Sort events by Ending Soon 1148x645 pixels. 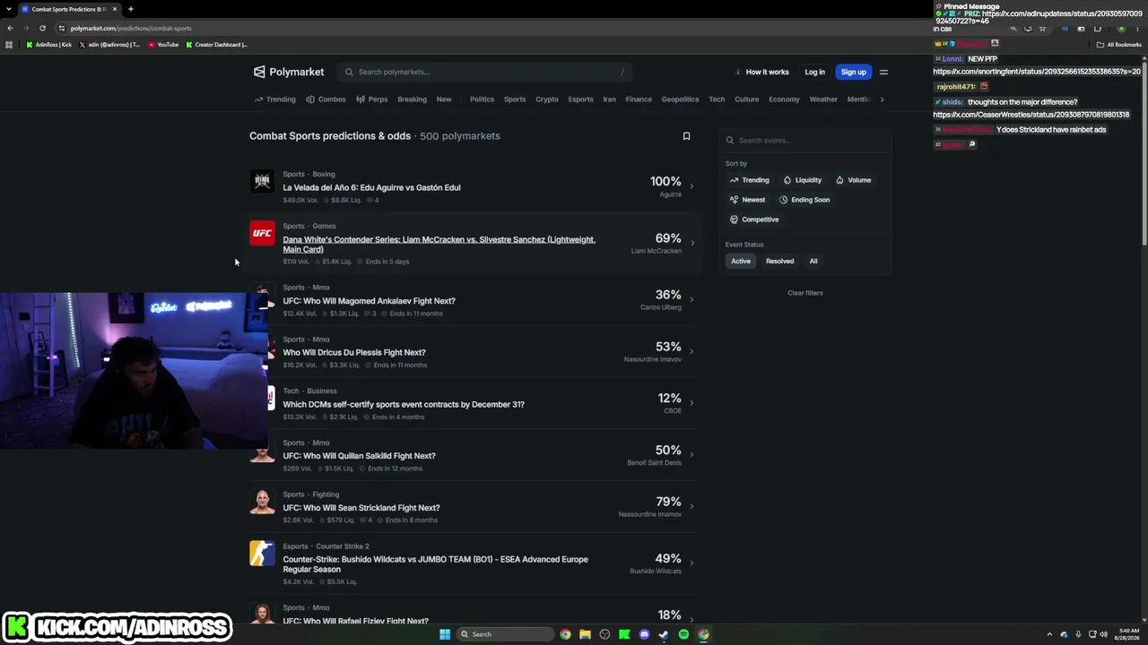coord(804,200)
